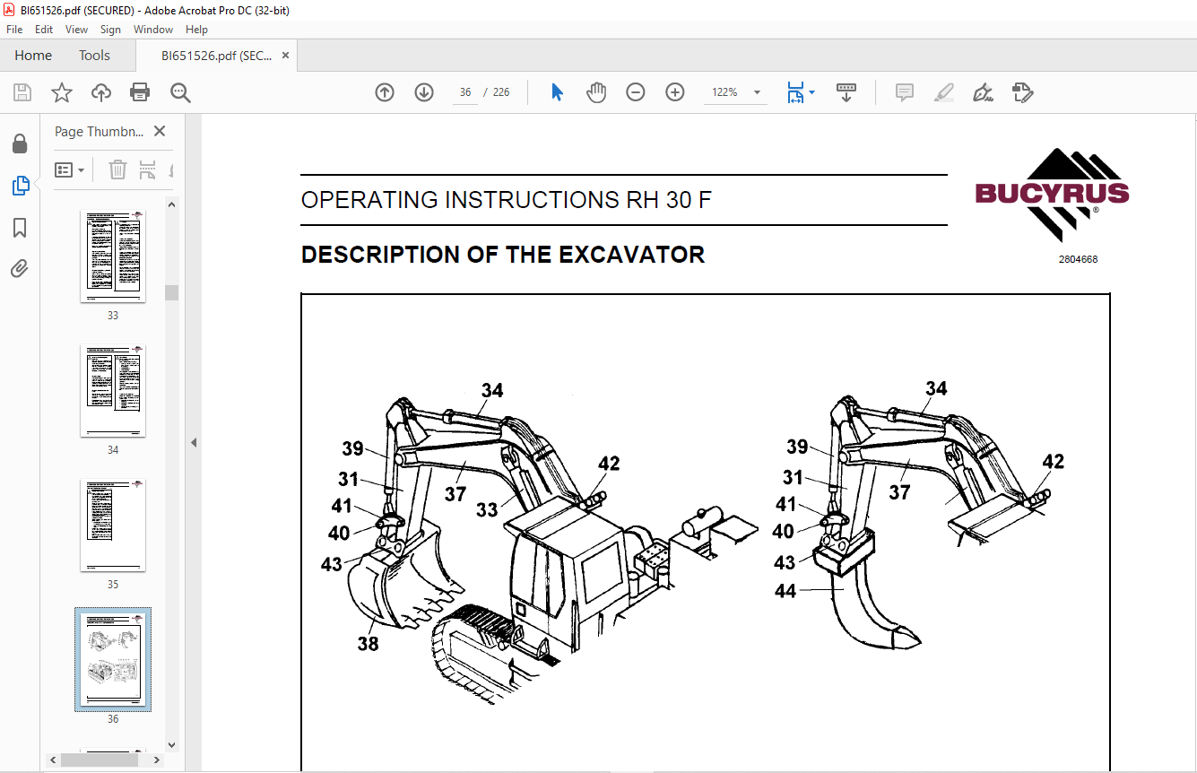Screen dimensions: 1197x773
Task: Go to previous page arrow button
Action: point(385,92)
